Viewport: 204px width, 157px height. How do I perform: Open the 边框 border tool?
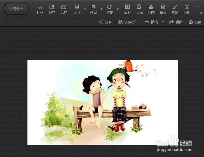tap(139, 9)
